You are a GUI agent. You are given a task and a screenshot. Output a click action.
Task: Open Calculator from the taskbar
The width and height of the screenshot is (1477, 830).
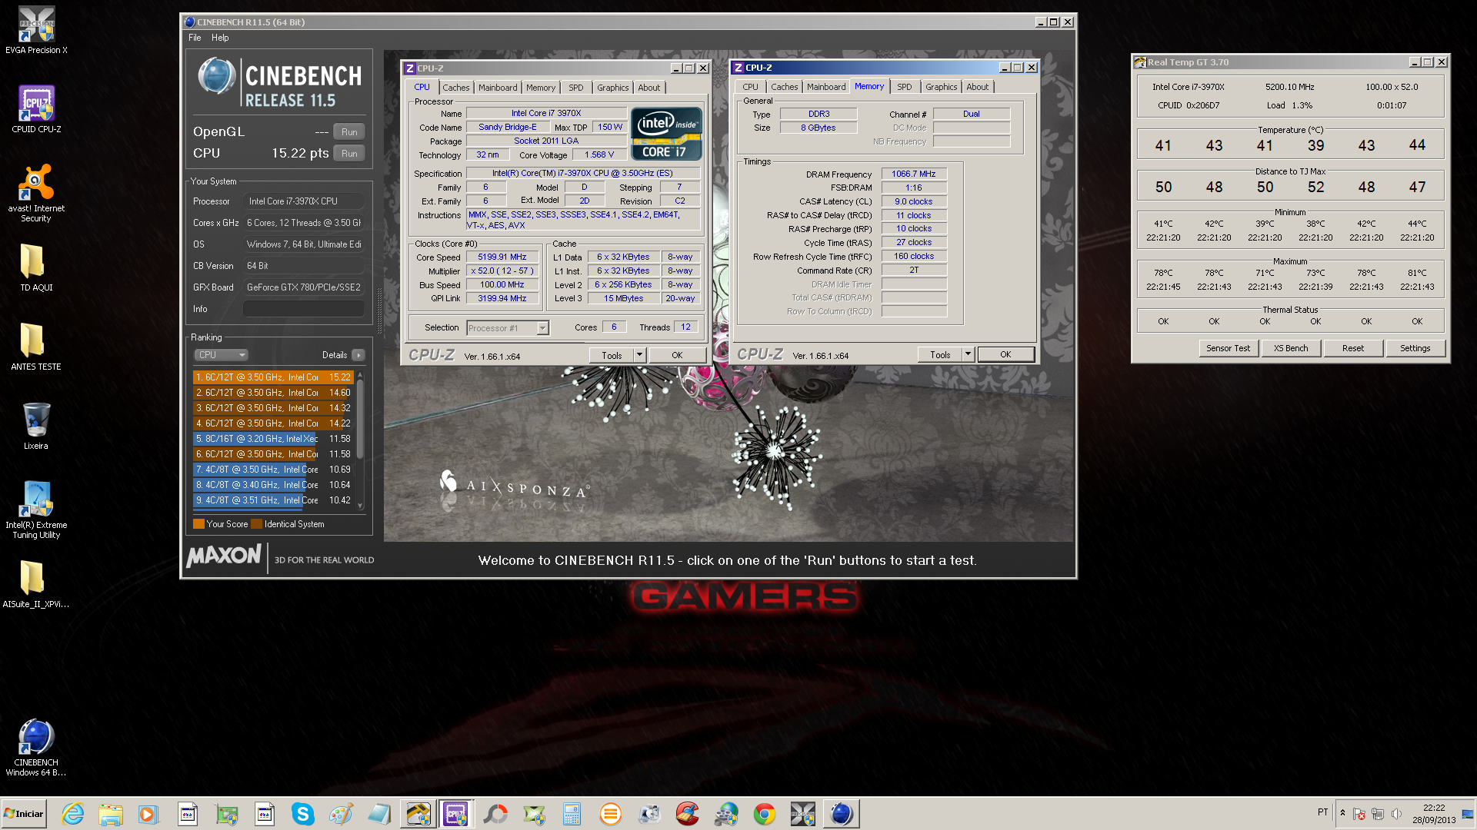[572, 814]
